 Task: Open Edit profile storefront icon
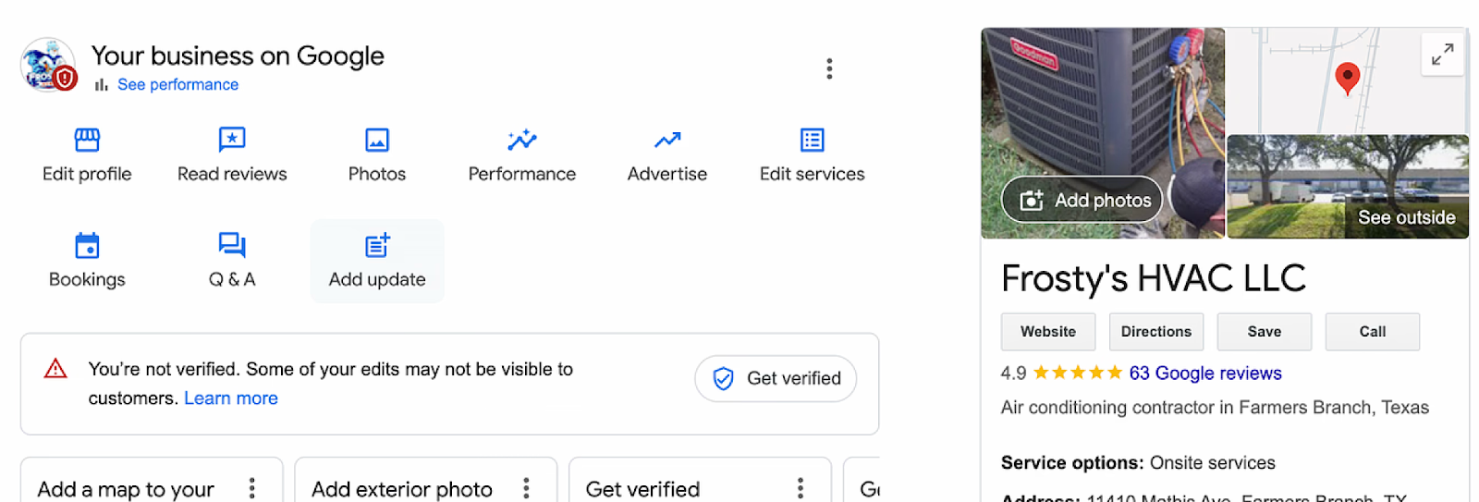click(x=87, y=140)
